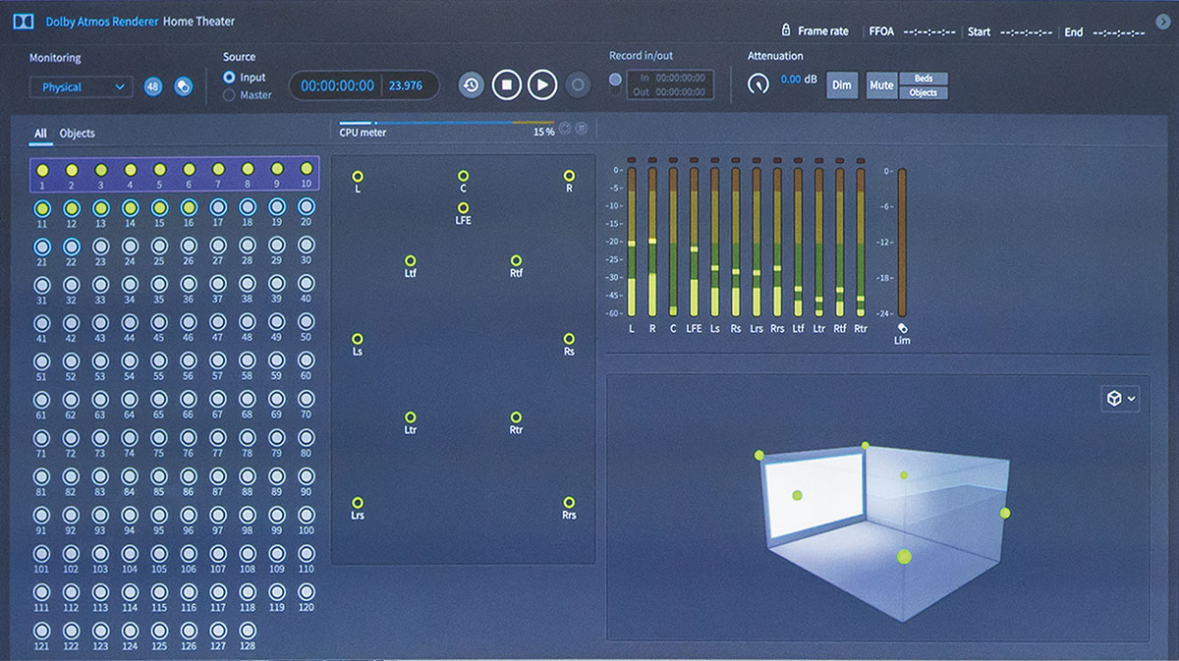Screen dimensions: 1179x661
Task: Select the Rtf speaker in the layout
Action: (516, 261)
